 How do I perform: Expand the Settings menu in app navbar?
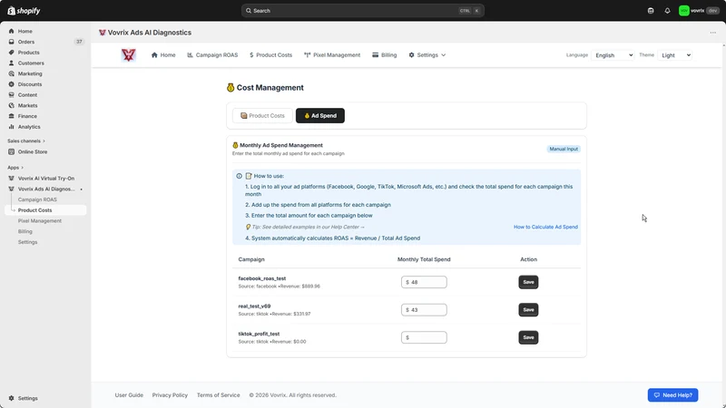[427, 55]
